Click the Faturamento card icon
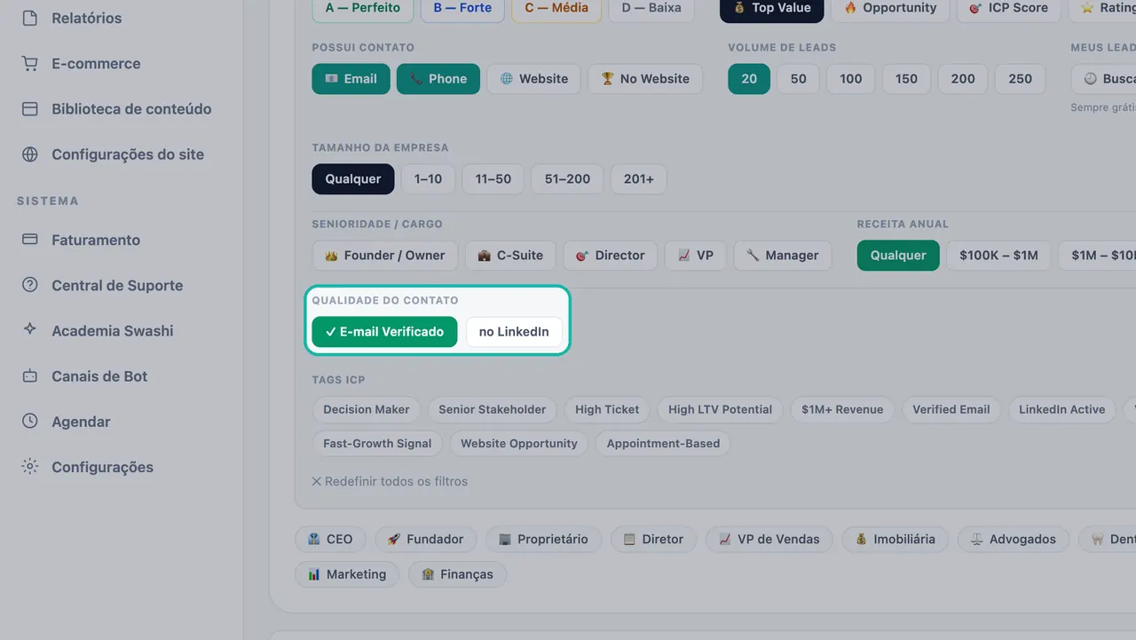 (30, 240)
